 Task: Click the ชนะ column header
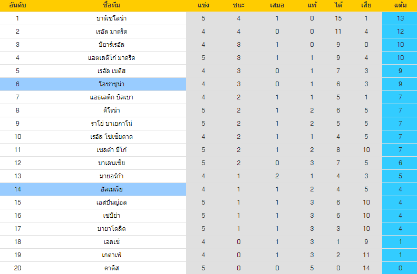(239, 5)
